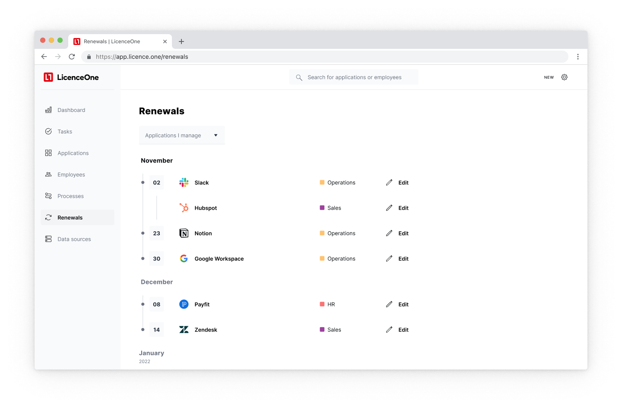
Task: Open the settings gear icon
Action: (564, 77)
